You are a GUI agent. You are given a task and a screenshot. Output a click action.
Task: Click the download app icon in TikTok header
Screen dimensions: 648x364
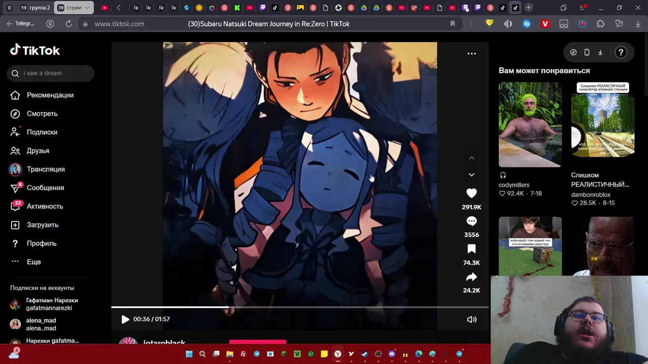pos(600,52)
